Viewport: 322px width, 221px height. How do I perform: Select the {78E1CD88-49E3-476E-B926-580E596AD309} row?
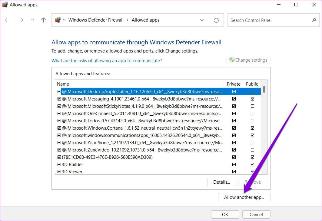click(x=158, y=157)
